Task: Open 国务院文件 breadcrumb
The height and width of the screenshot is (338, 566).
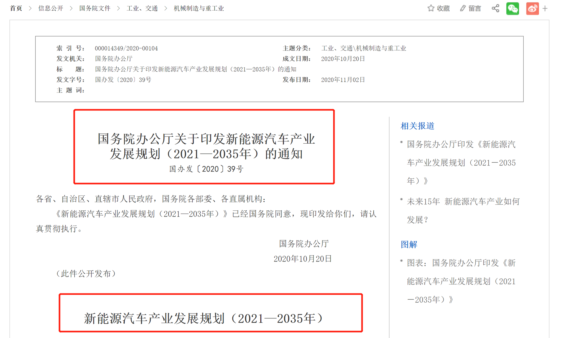Action: pyautogui.click(x=95, y=8)
